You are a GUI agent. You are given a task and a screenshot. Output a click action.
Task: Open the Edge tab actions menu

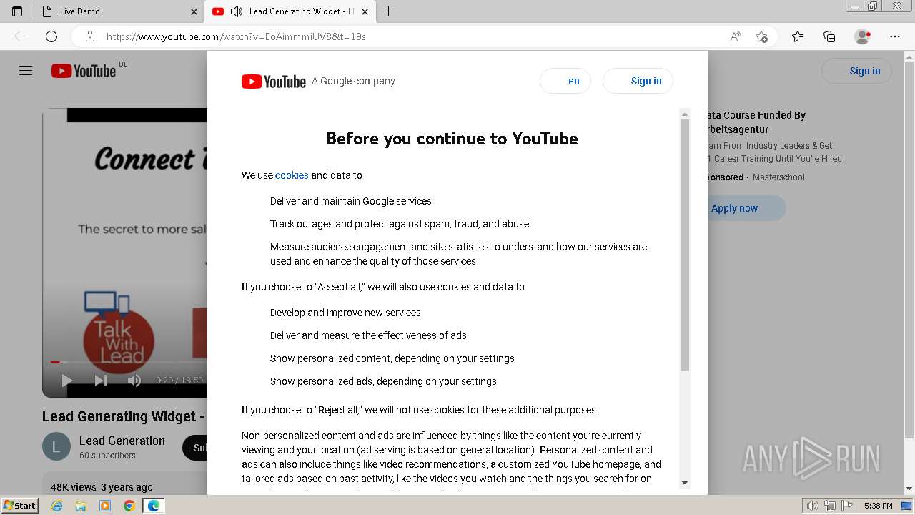[x=17, y=11]
